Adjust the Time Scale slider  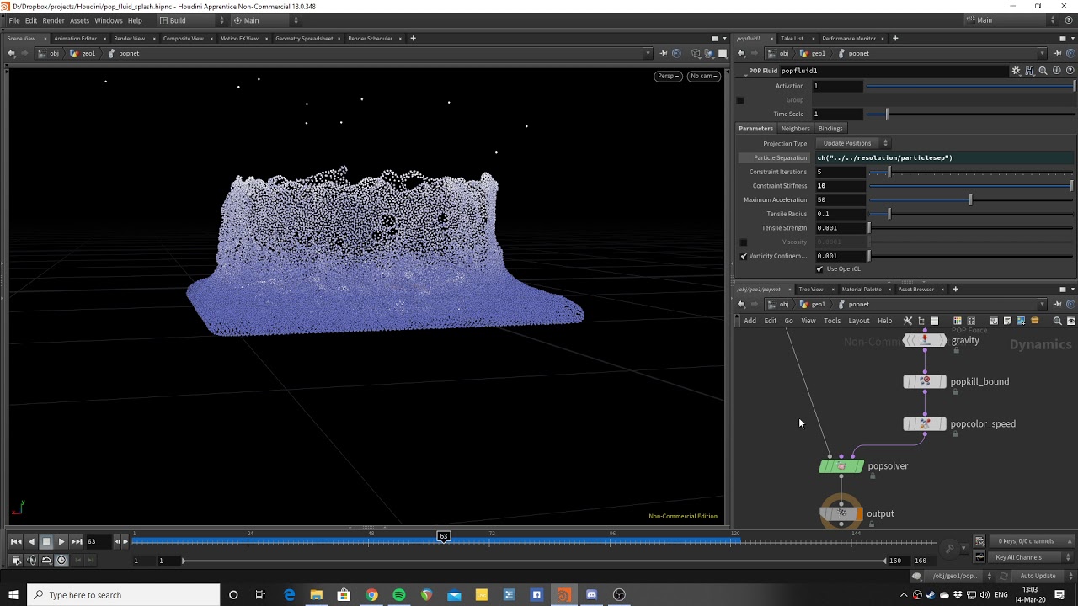point(972,114)
